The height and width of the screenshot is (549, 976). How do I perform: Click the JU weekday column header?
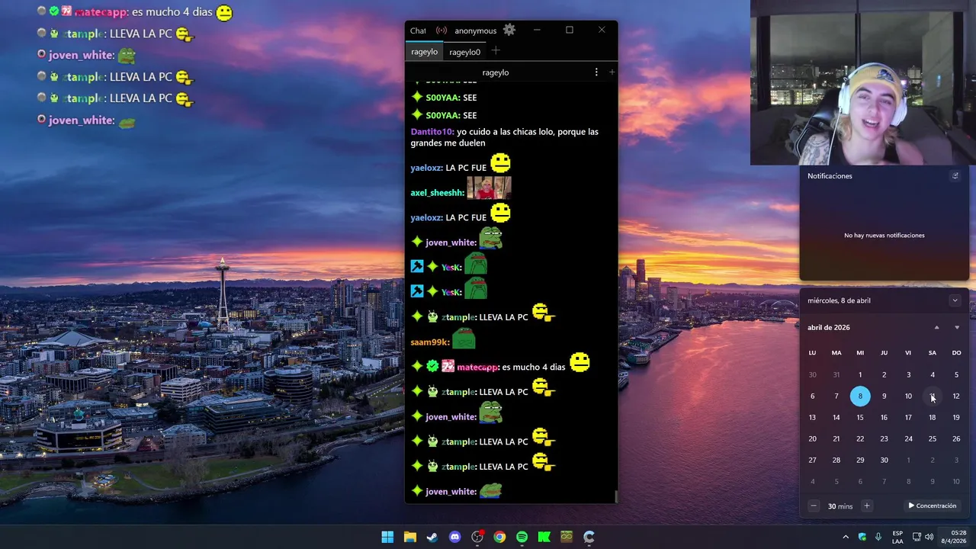[884, 353]
